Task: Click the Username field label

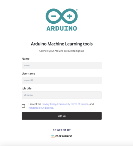Action: [x=28, y=74]
